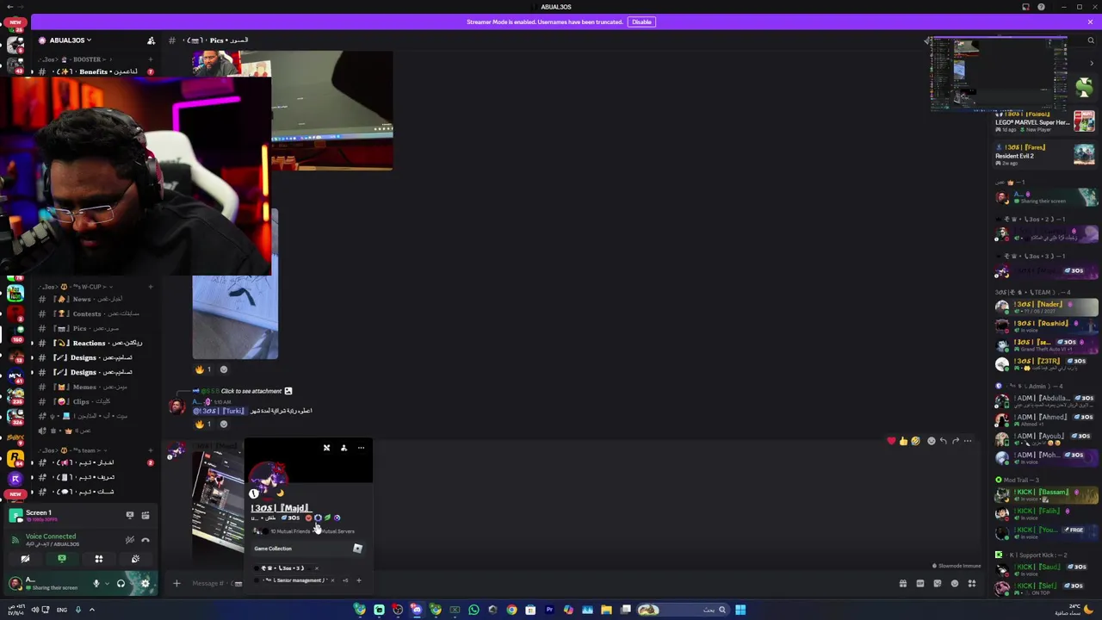Screen dimensions: 1102x620
Task: Forward the hovered message
Action: 956,441
